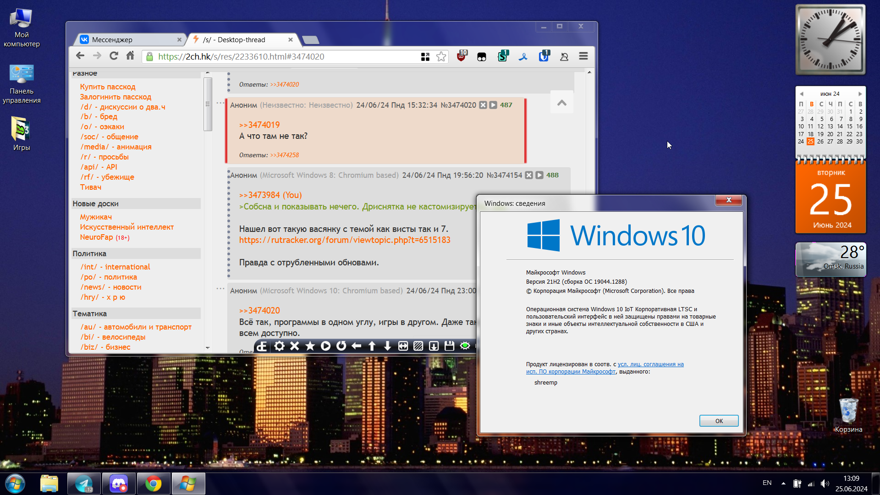The image size is (880, 495).
Task: Click the Dollchan favorites star icon
Action: (310, 346)
